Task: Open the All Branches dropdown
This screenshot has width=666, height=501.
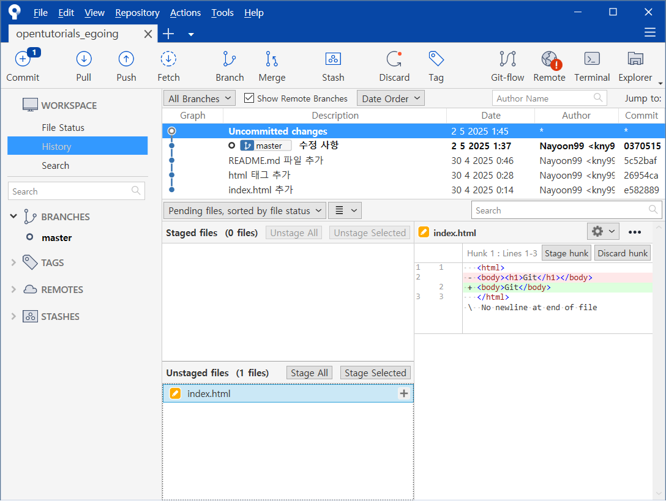Action: click(199, 98)
